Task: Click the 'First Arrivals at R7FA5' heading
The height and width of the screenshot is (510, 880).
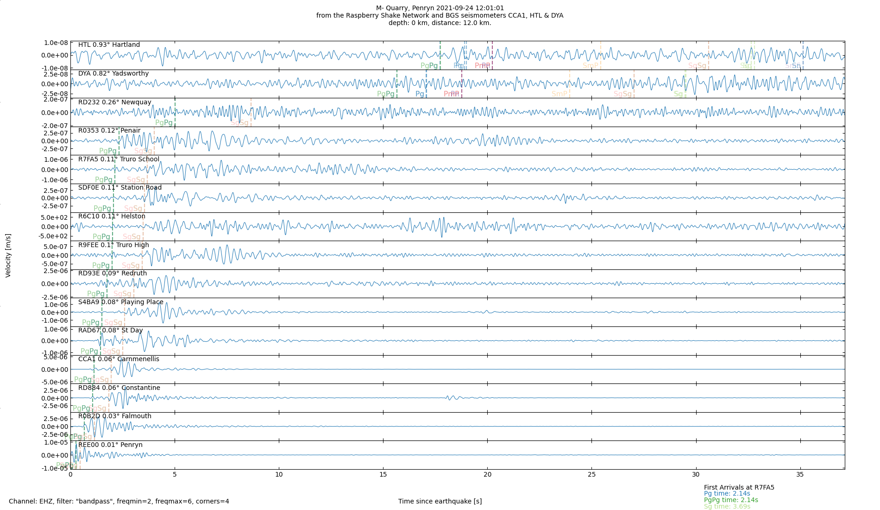Action: point(739,487)
